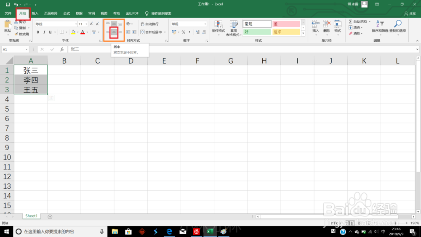Click Wrap Text (自动换行)
Viewport: 421px width, 237px height.
(149, 24)
